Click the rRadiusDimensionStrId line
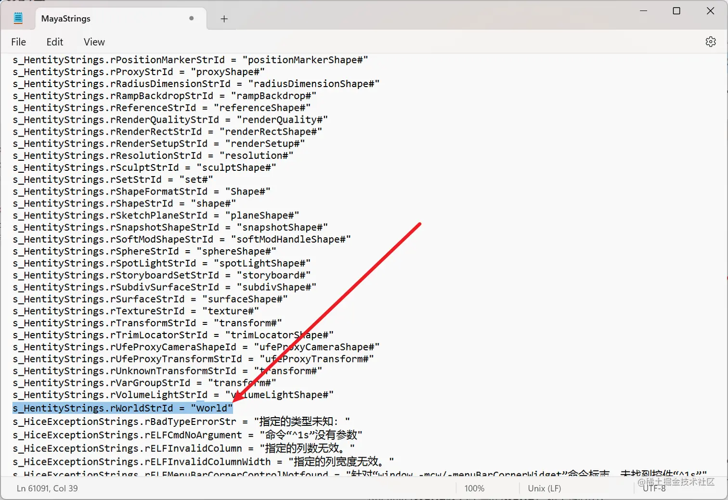This screenshot has width=728, height=500. tap(196, 84)
